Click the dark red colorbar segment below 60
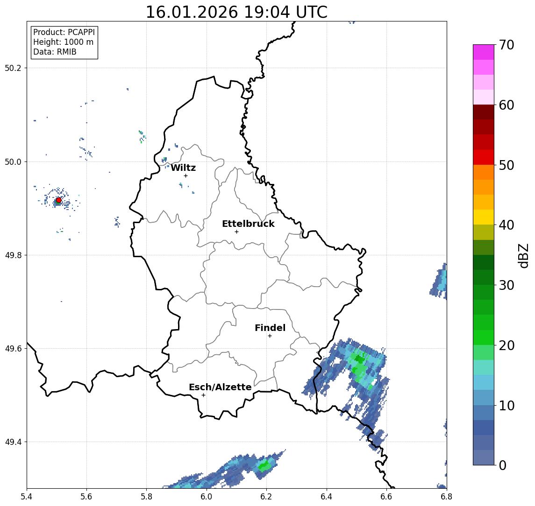The height and width of the screenshot is (506, 535). point(484,112)
